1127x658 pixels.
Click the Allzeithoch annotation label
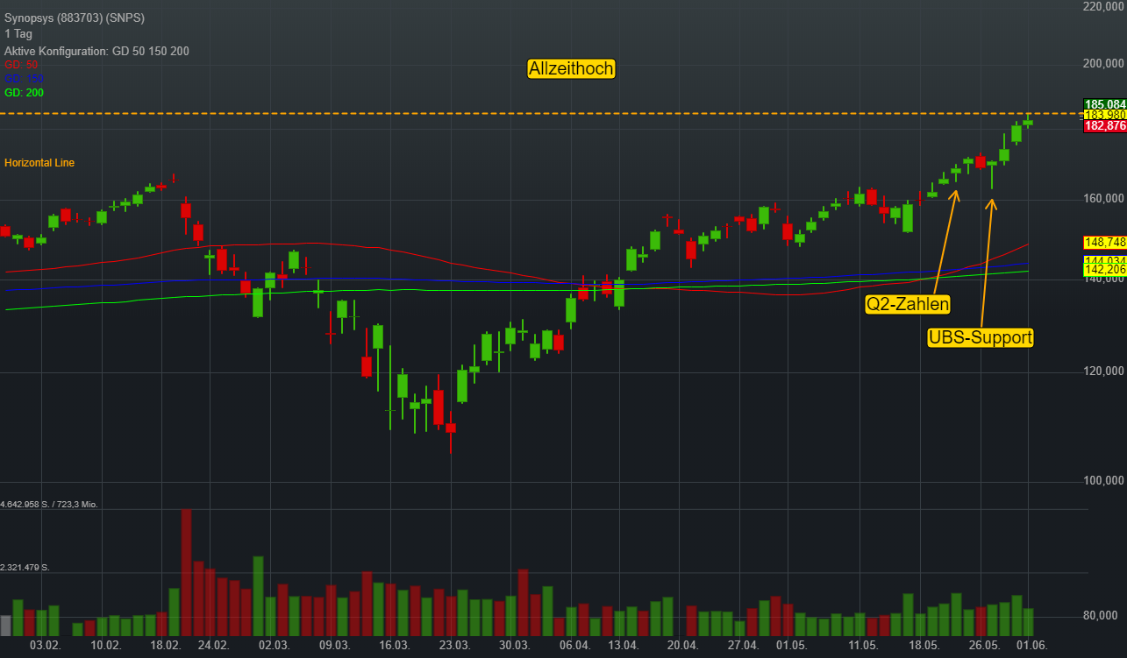coord(571,68)
